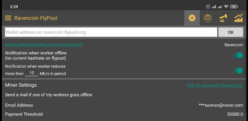This screenshot has width=248, height=121.
Task: Select the gear settings tab icon
Action: point(192,18)
